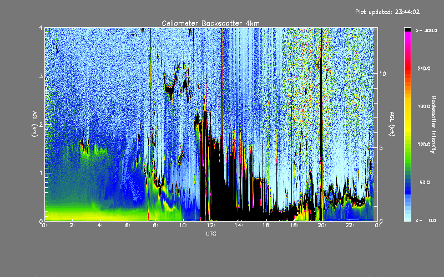Click the 2 tick on AGL (km) axis
The width and height of the screenshot is (444, 277).
tap(41, 125)
